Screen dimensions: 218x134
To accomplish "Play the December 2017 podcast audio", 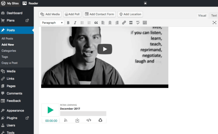I will click(x=50, y=110).
